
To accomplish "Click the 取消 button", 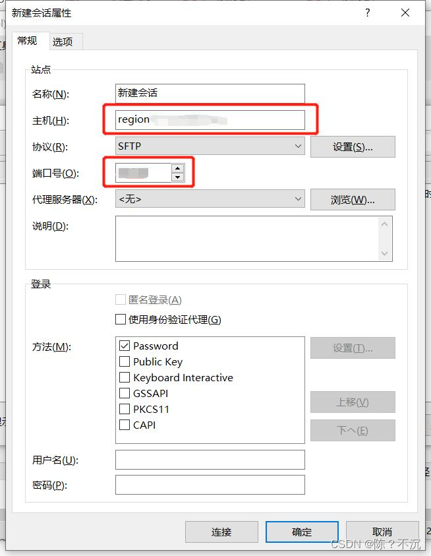I will tap(382, 532).
